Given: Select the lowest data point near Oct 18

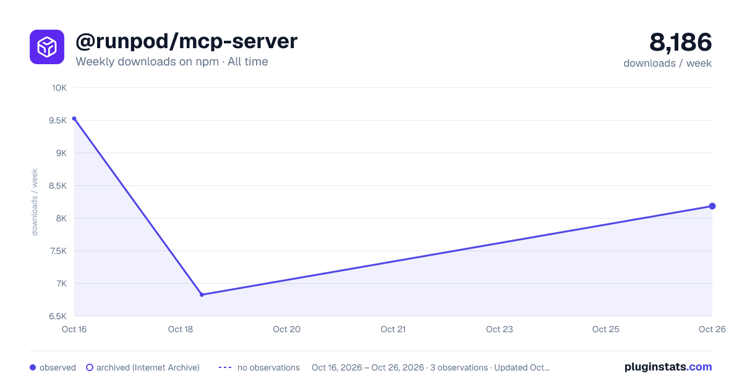Looking at the screenshot, I should pyautogui.click(x=202, y=295).
